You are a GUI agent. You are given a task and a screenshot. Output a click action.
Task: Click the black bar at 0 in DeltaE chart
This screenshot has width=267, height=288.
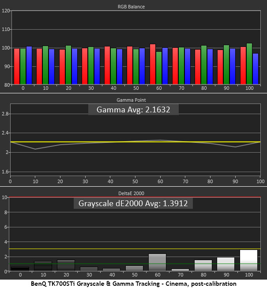coord(20,269)
